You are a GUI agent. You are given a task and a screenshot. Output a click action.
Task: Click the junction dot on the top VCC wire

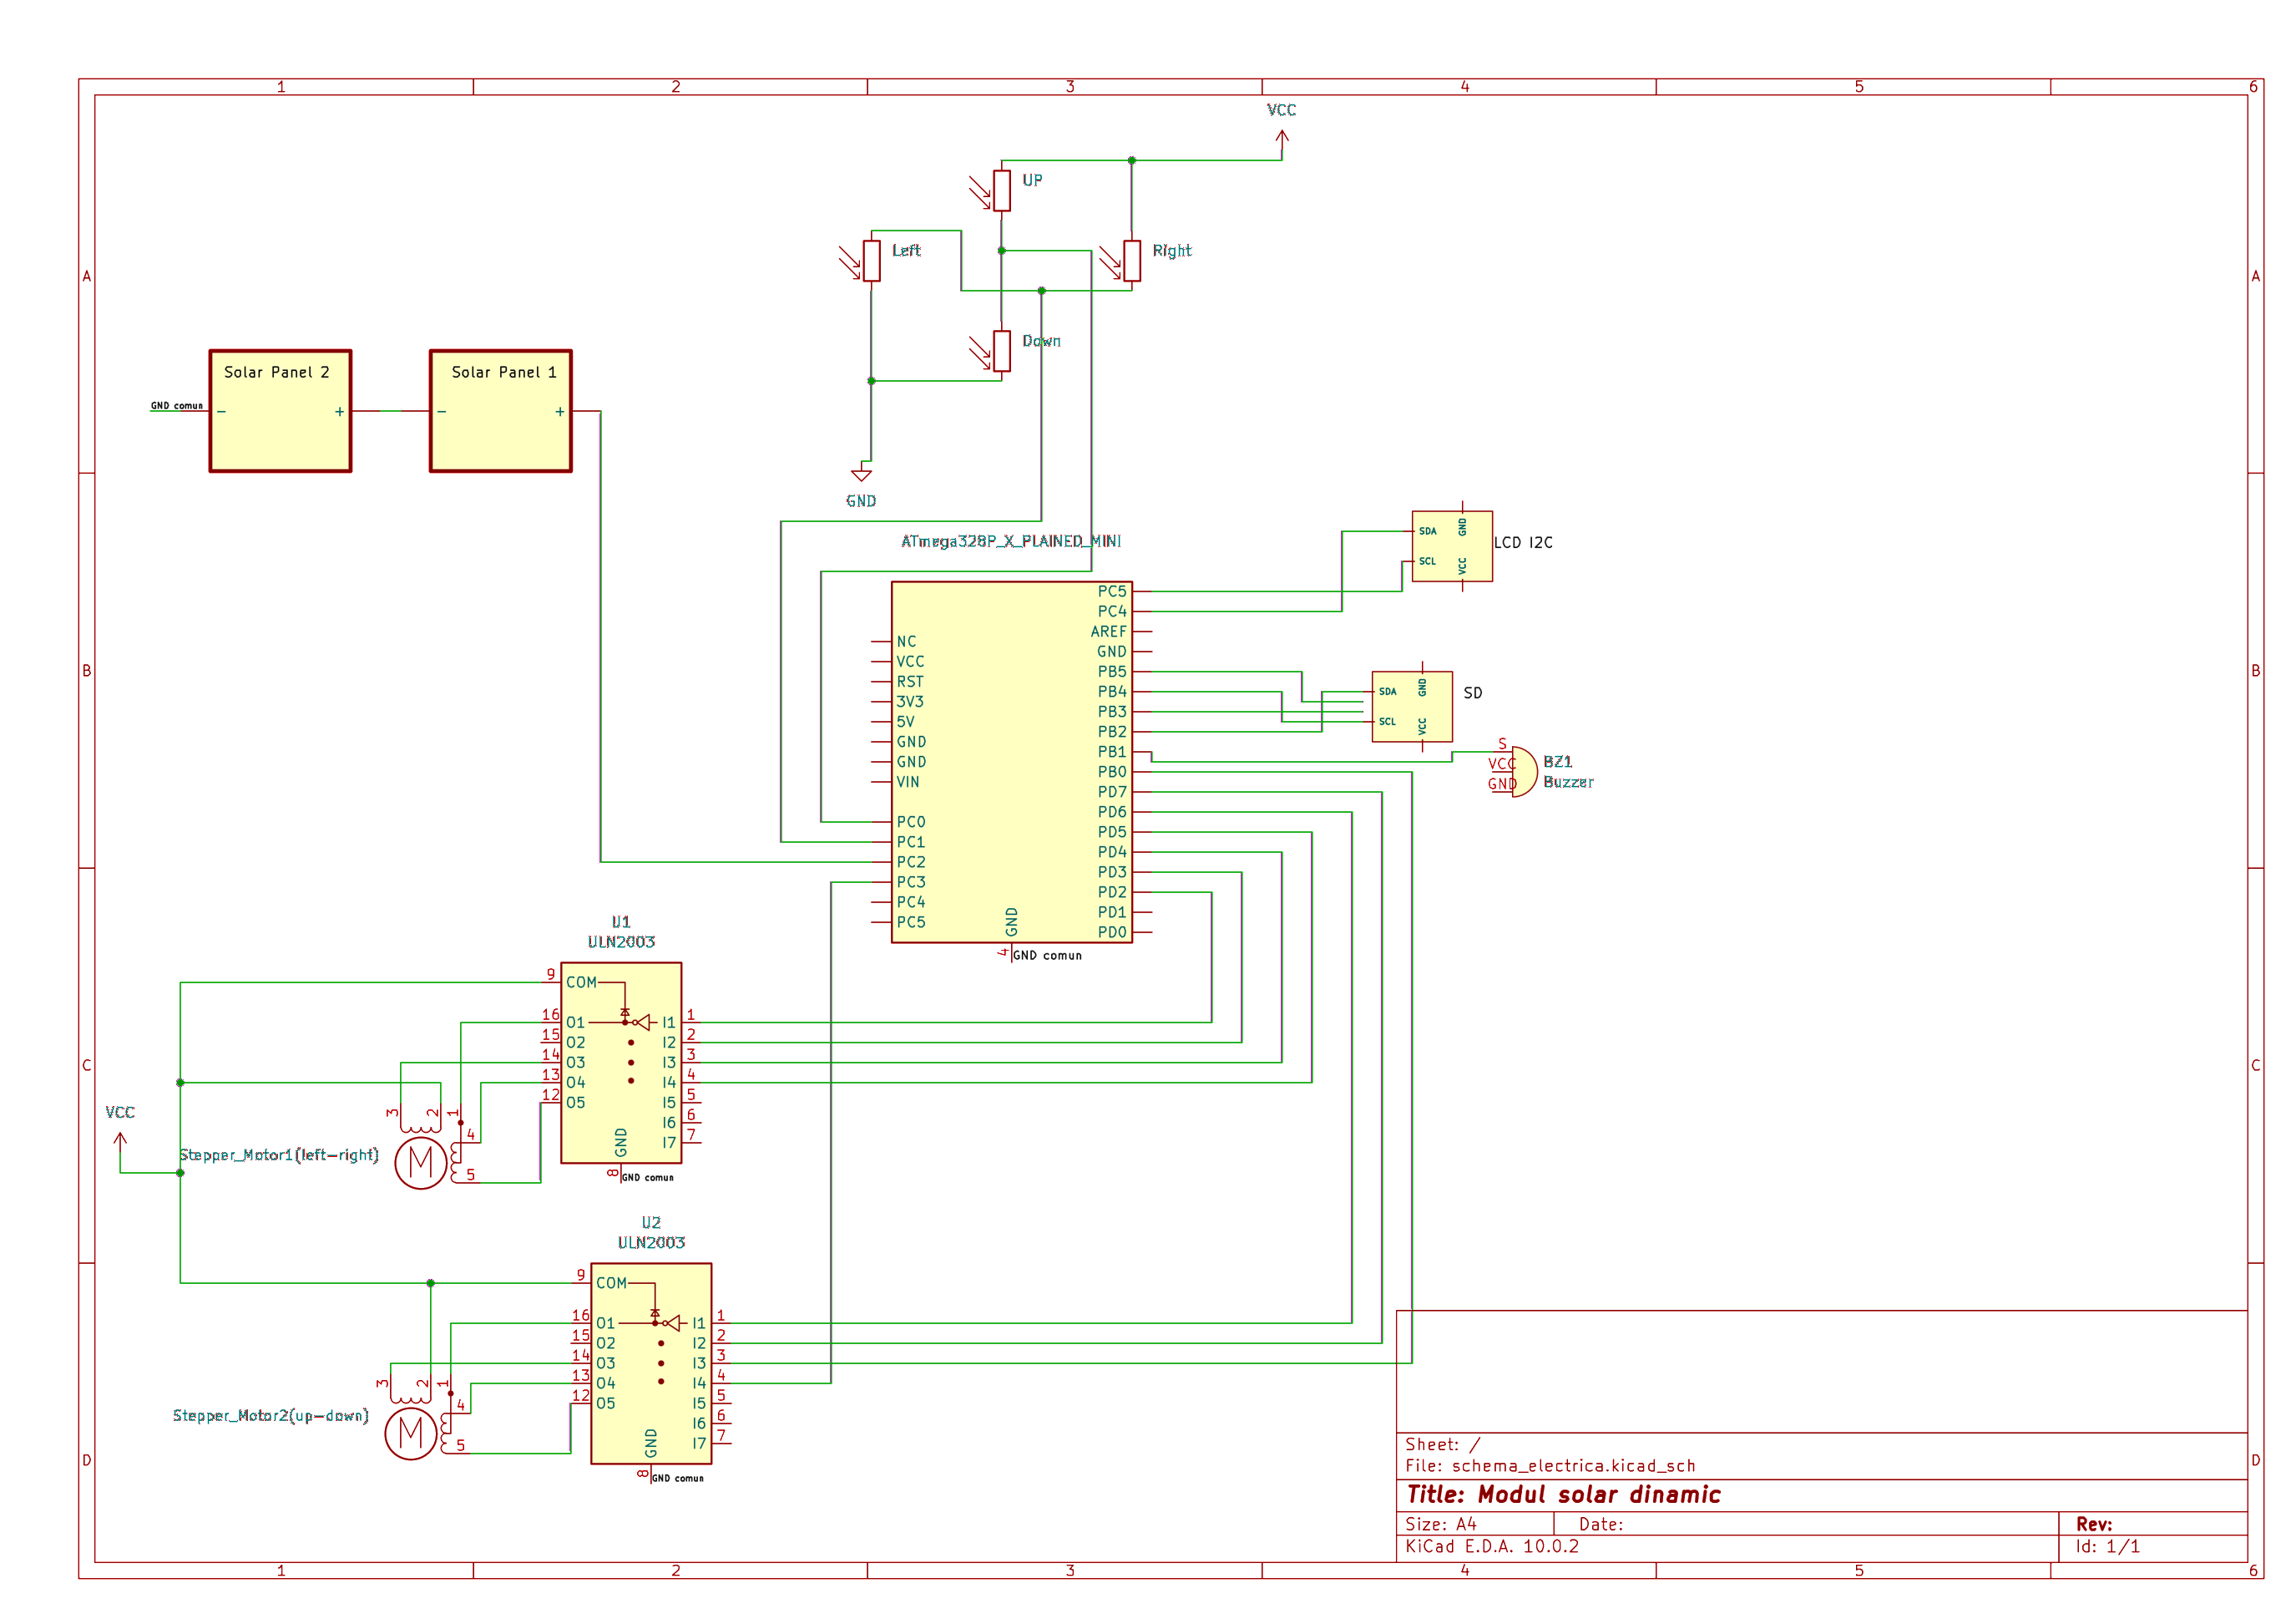click(1132, 160)
